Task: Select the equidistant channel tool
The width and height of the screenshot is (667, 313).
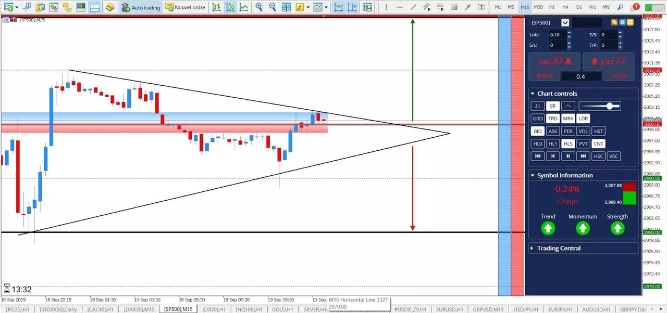Action: 427,7
